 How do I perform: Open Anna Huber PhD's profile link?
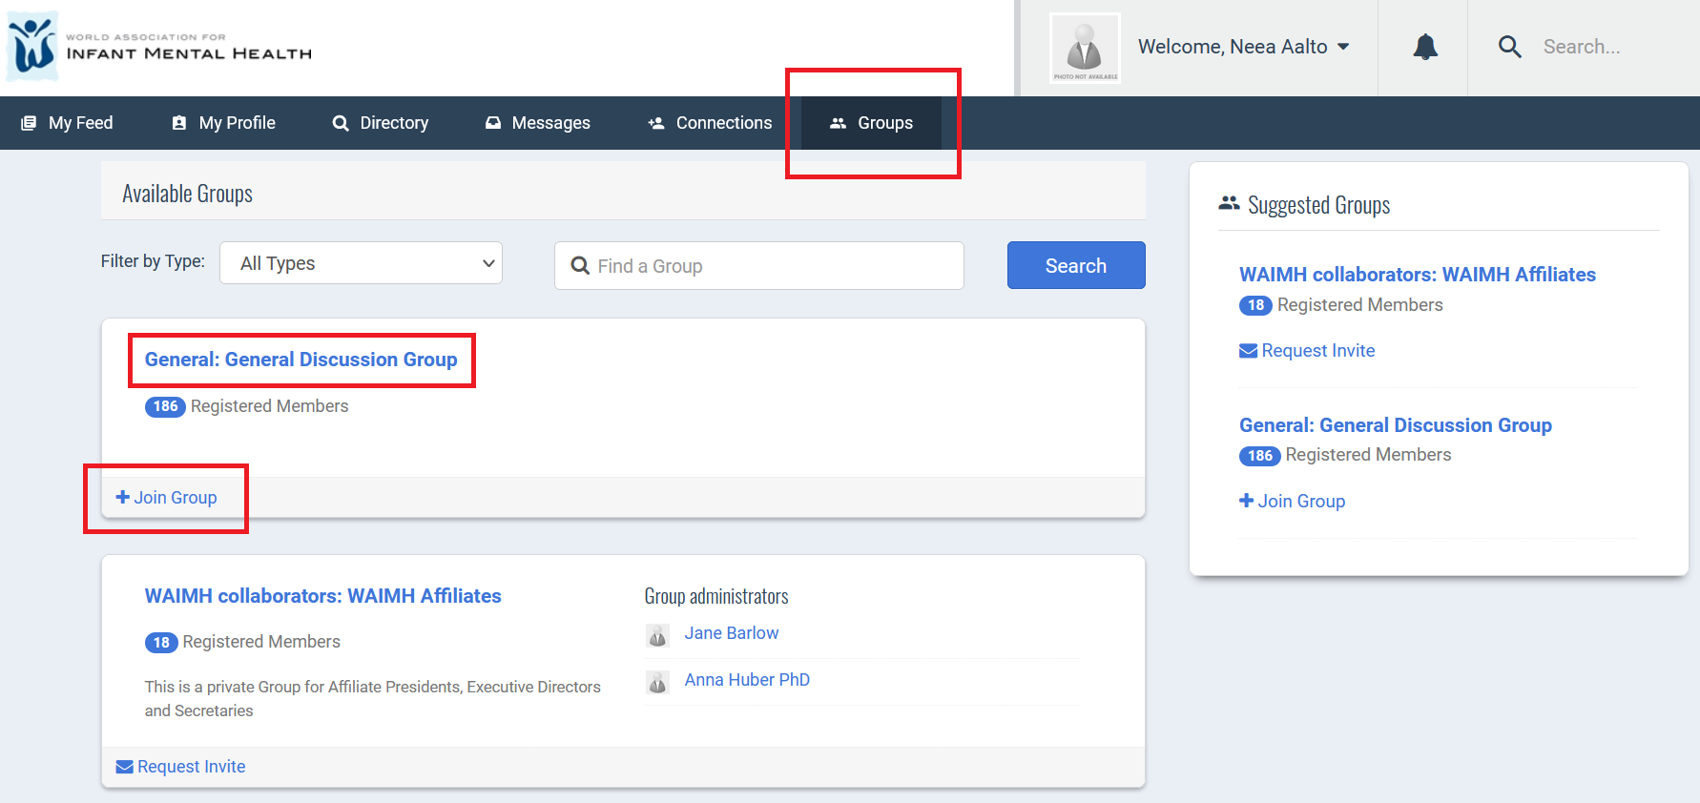pos(747,680)
